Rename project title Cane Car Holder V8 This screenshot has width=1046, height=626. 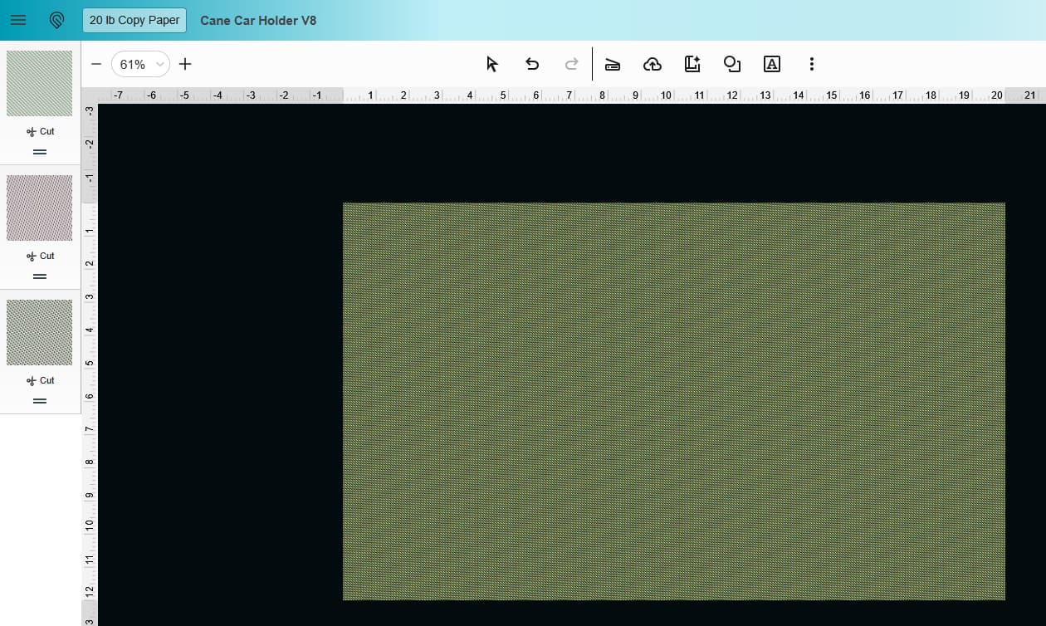tap(258, 20)
